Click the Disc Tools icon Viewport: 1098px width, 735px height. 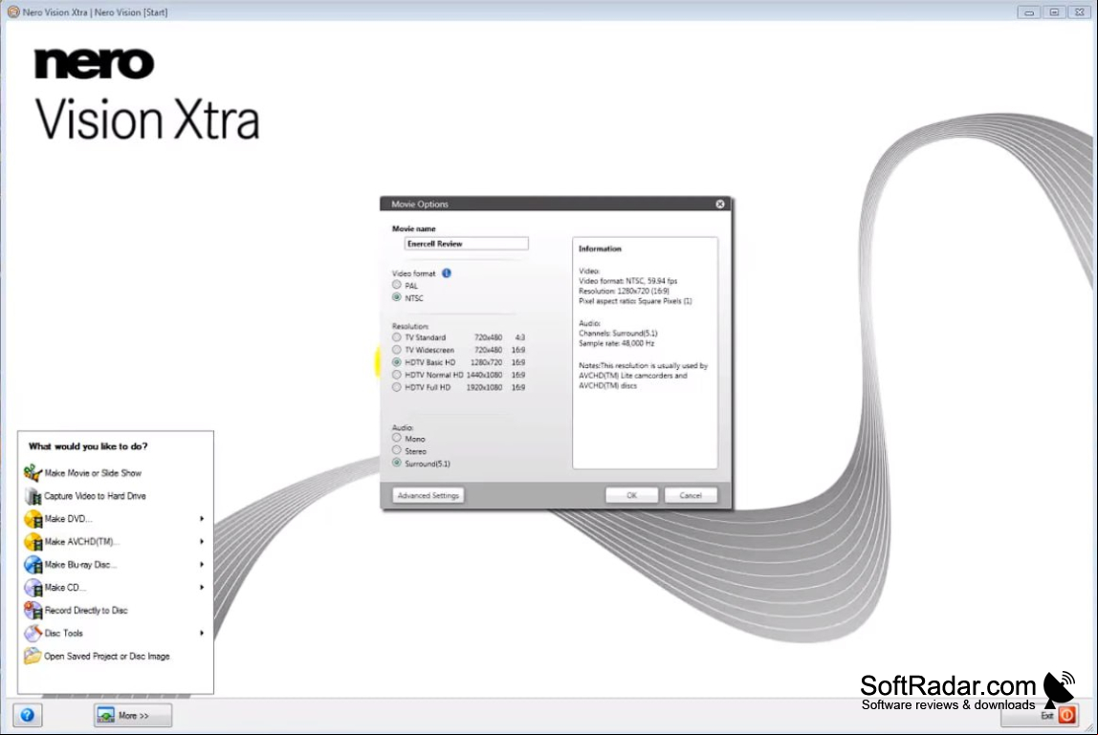tap(33, 634)
